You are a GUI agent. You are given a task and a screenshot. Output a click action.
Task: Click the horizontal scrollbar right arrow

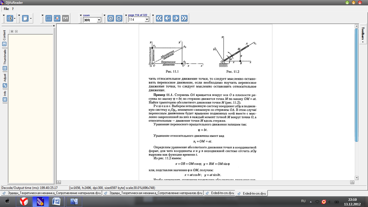click(352, 182)
